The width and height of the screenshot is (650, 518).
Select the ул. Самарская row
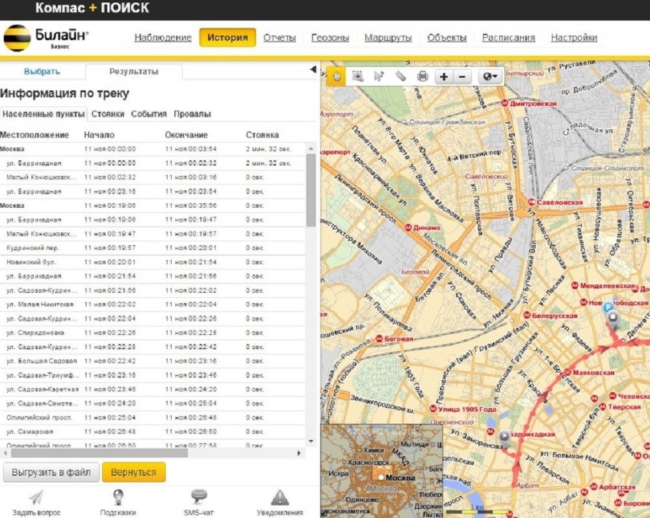153,432
